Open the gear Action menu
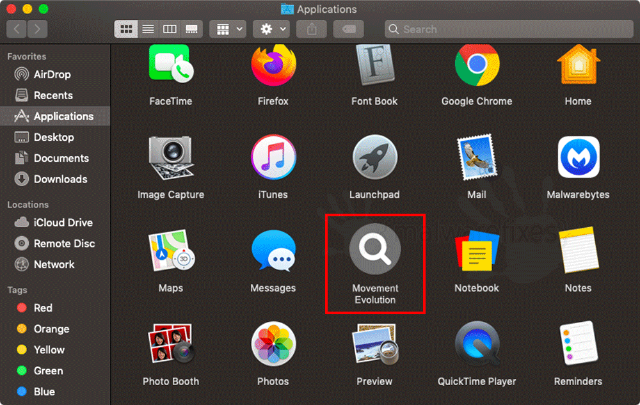The image size is (640, 405). click(x=271, y=29)
